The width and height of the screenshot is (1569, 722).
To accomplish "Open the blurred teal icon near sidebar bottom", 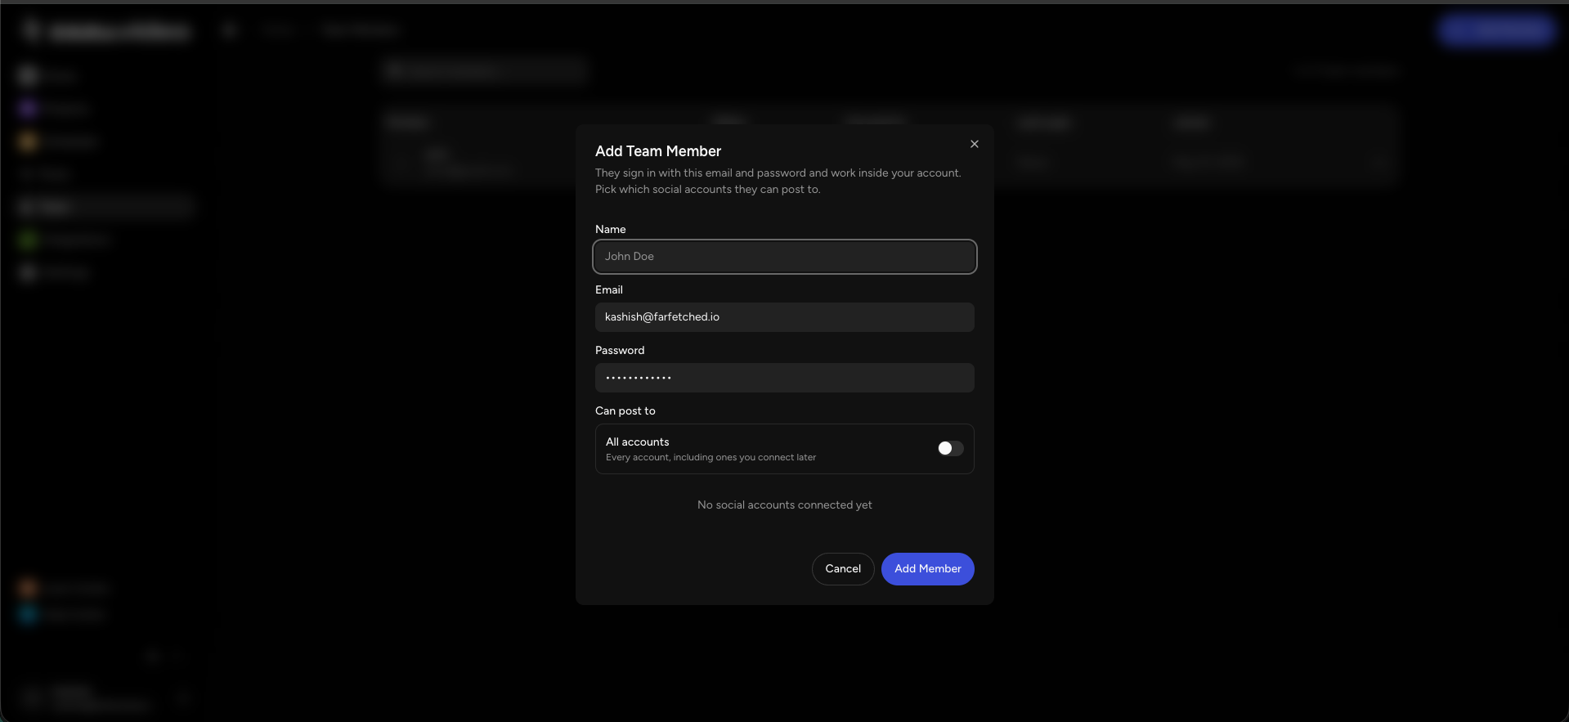I will [x=28, y=614].
